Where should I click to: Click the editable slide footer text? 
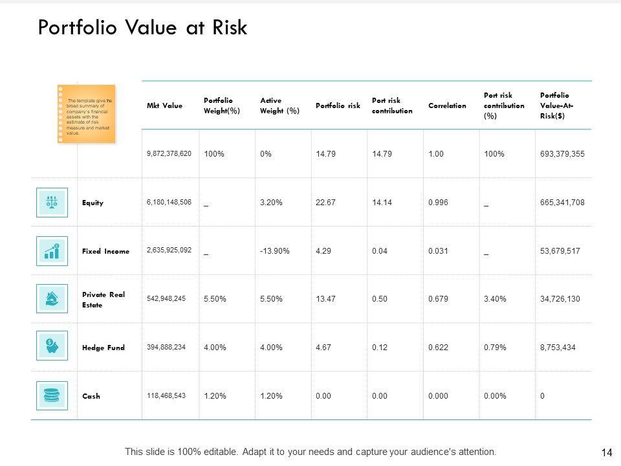(x=310, y=452)
